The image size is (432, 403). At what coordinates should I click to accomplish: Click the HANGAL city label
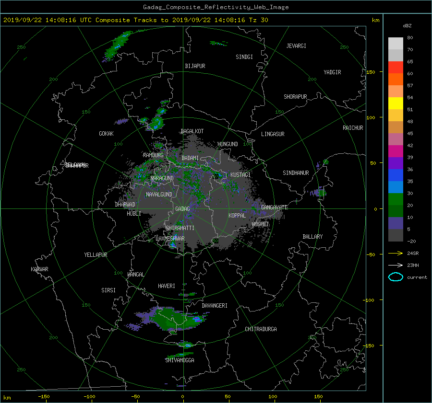(x=135, y=275)
